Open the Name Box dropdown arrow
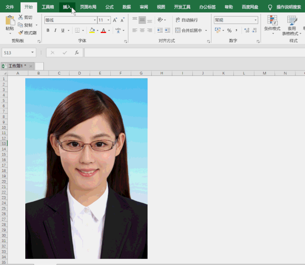Image resolution: width=305 pixels, height=265 pixels. (x=32, y=53)
